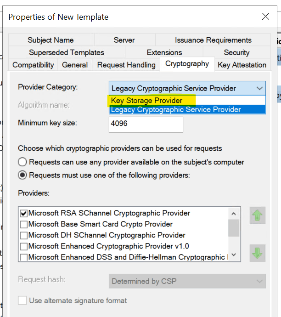Toggle Use alternate signature format checkbox
The width and height of the screenshot is (281, 317).
coord(22,300)
